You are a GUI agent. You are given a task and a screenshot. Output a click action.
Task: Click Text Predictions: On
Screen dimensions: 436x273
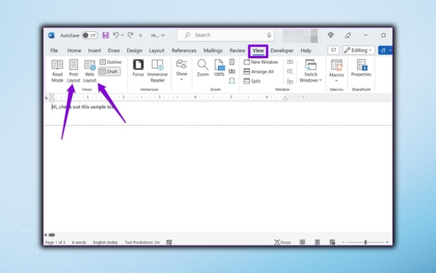[142, 242]
